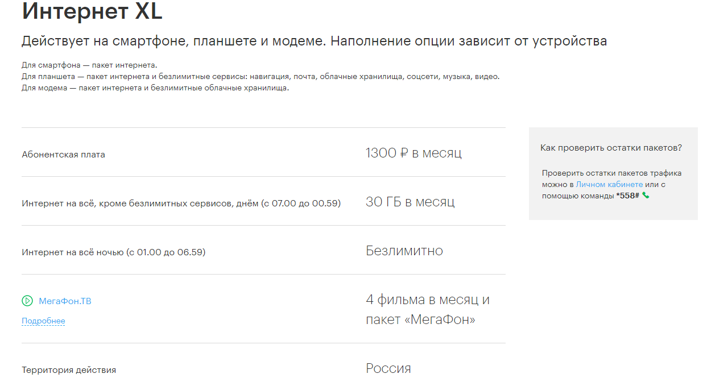Click the Для смартфона description line
The height and width of the screenshot is (382, 703).
coord(89,65)
